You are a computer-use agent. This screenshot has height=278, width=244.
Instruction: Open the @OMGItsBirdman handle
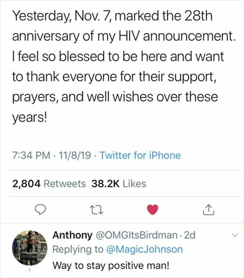(137, 235)
